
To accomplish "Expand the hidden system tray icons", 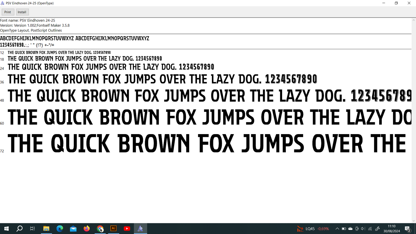I will tap(337, 229).
